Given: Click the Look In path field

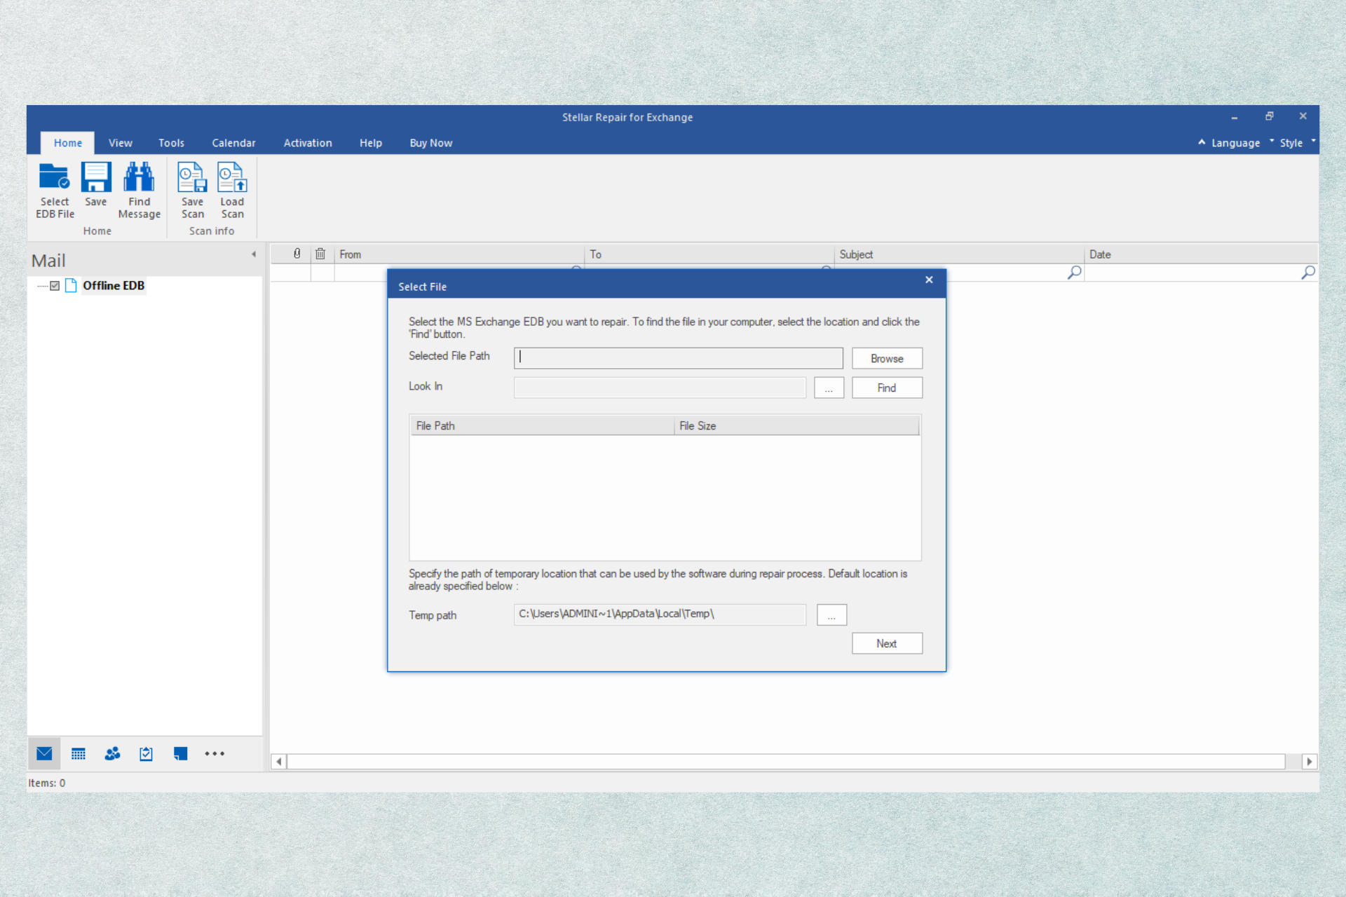Looking at the screenshot, I should point(660,388).
